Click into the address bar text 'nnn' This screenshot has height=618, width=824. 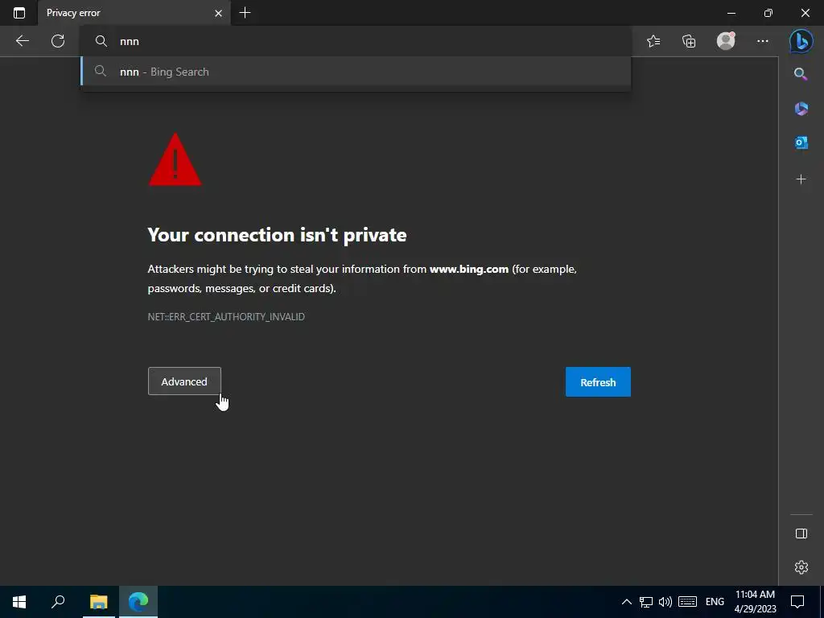pyautogui.click(x=130, y=42)
